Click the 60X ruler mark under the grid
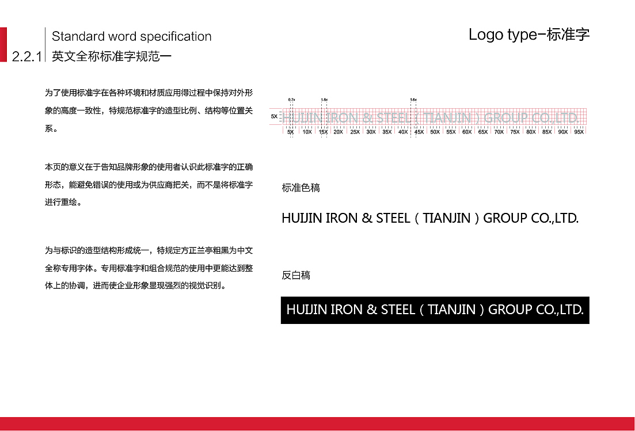635x431 pixels. point(467,132)
